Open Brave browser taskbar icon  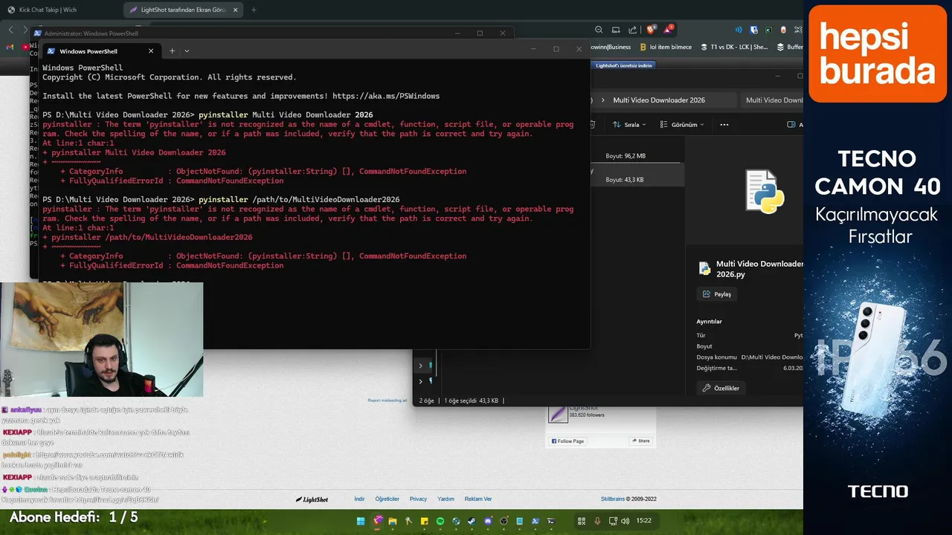click(378, 522)
